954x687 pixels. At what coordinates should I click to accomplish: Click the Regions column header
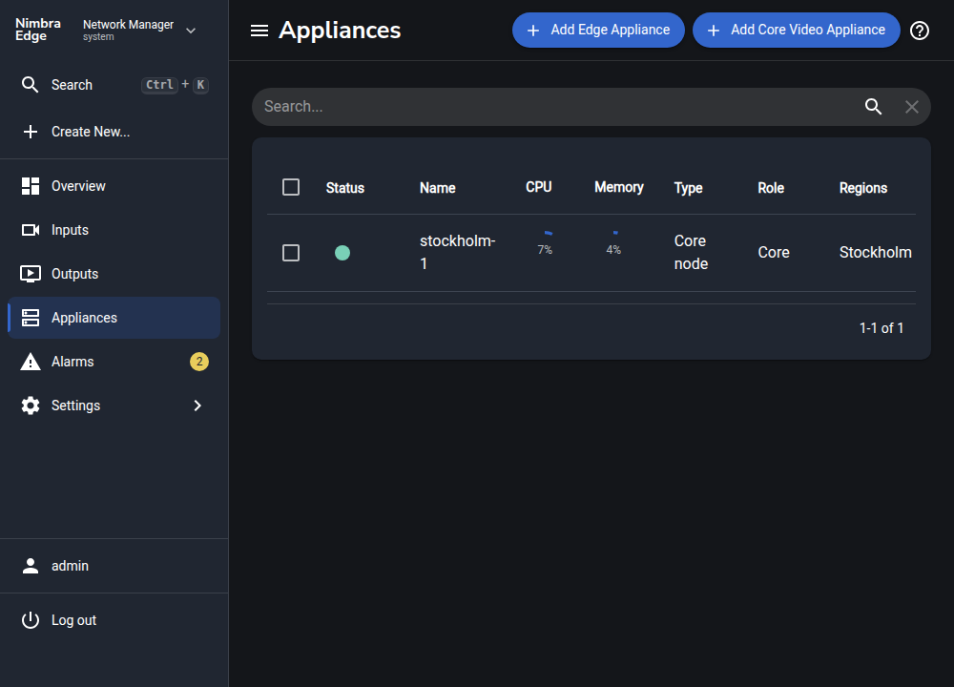pyautogui.click(x=863, y=188)
